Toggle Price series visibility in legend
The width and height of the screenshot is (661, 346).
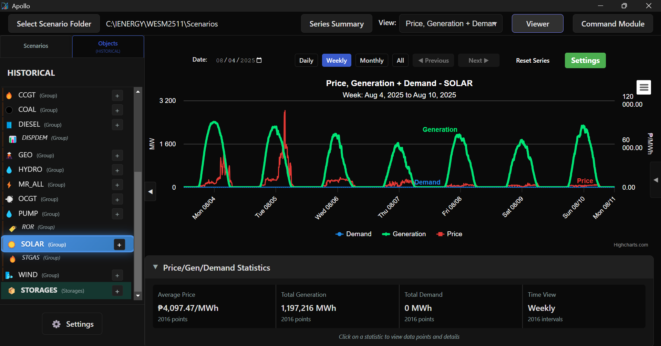click(449, 234)
